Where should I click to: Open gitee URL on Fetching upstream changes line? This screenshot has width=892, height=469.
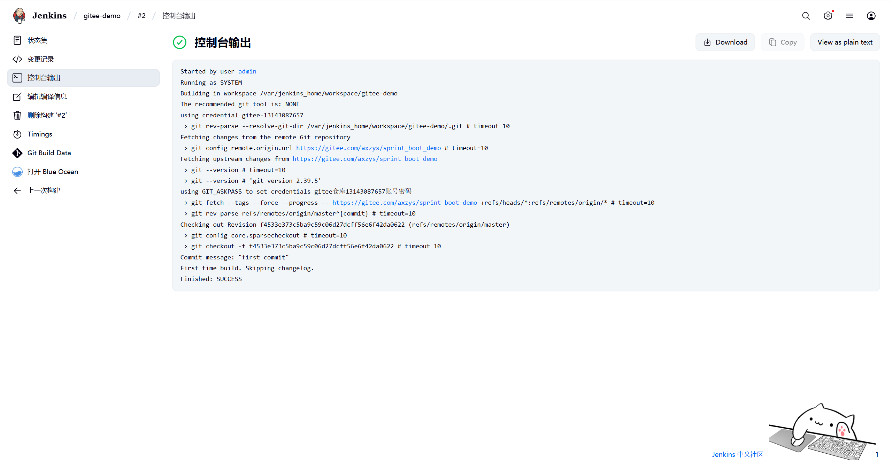tap(365, 159)
